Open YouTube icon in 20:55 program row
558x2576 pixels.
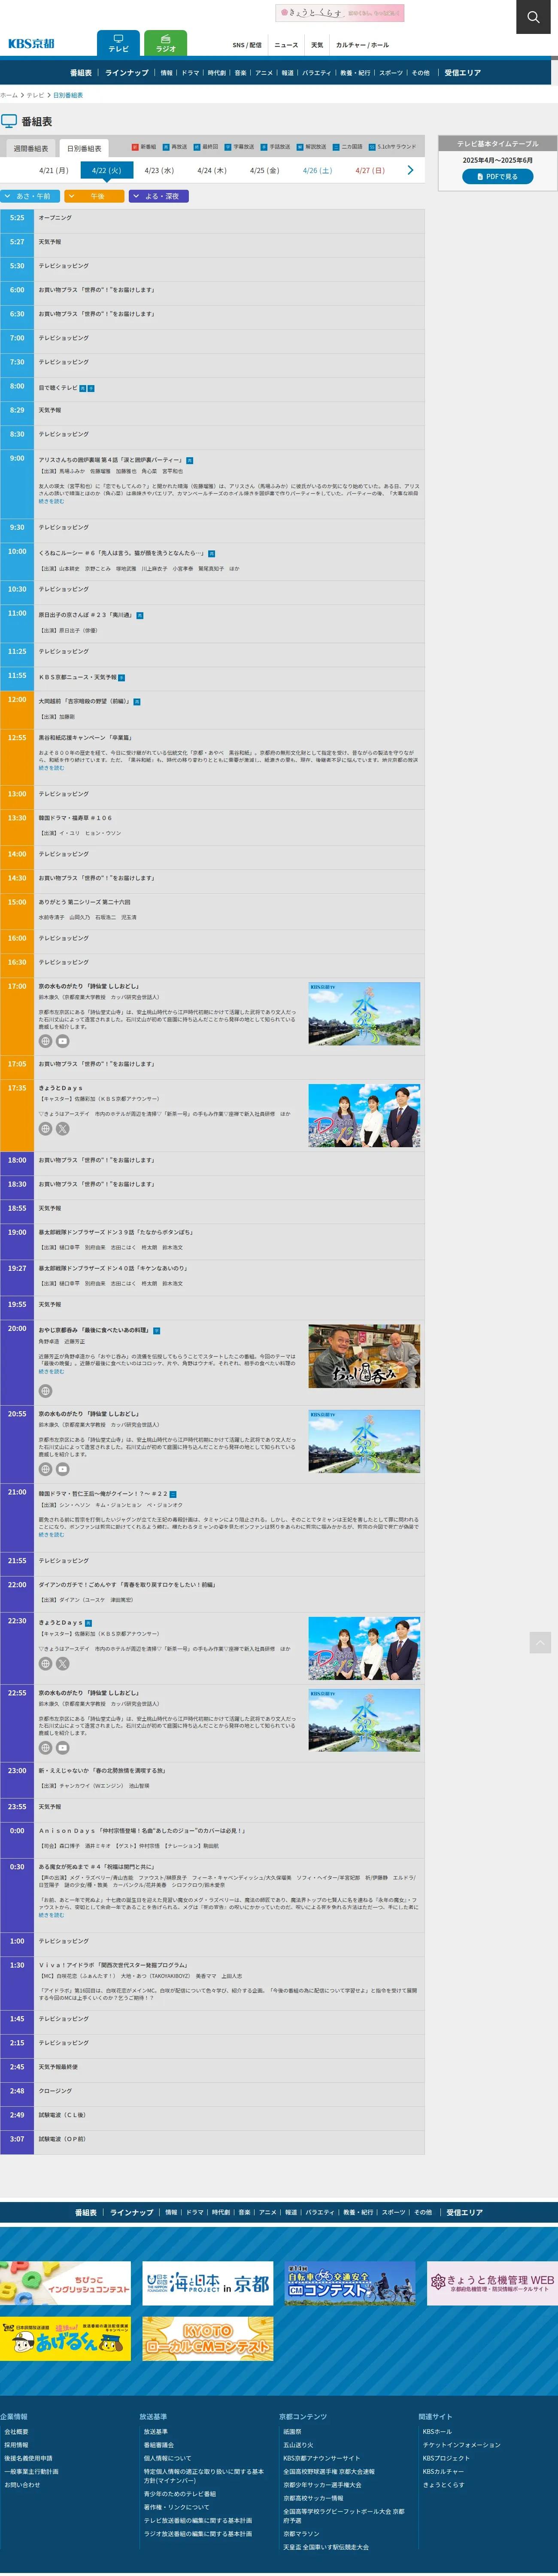click(x=62, y=1469)
